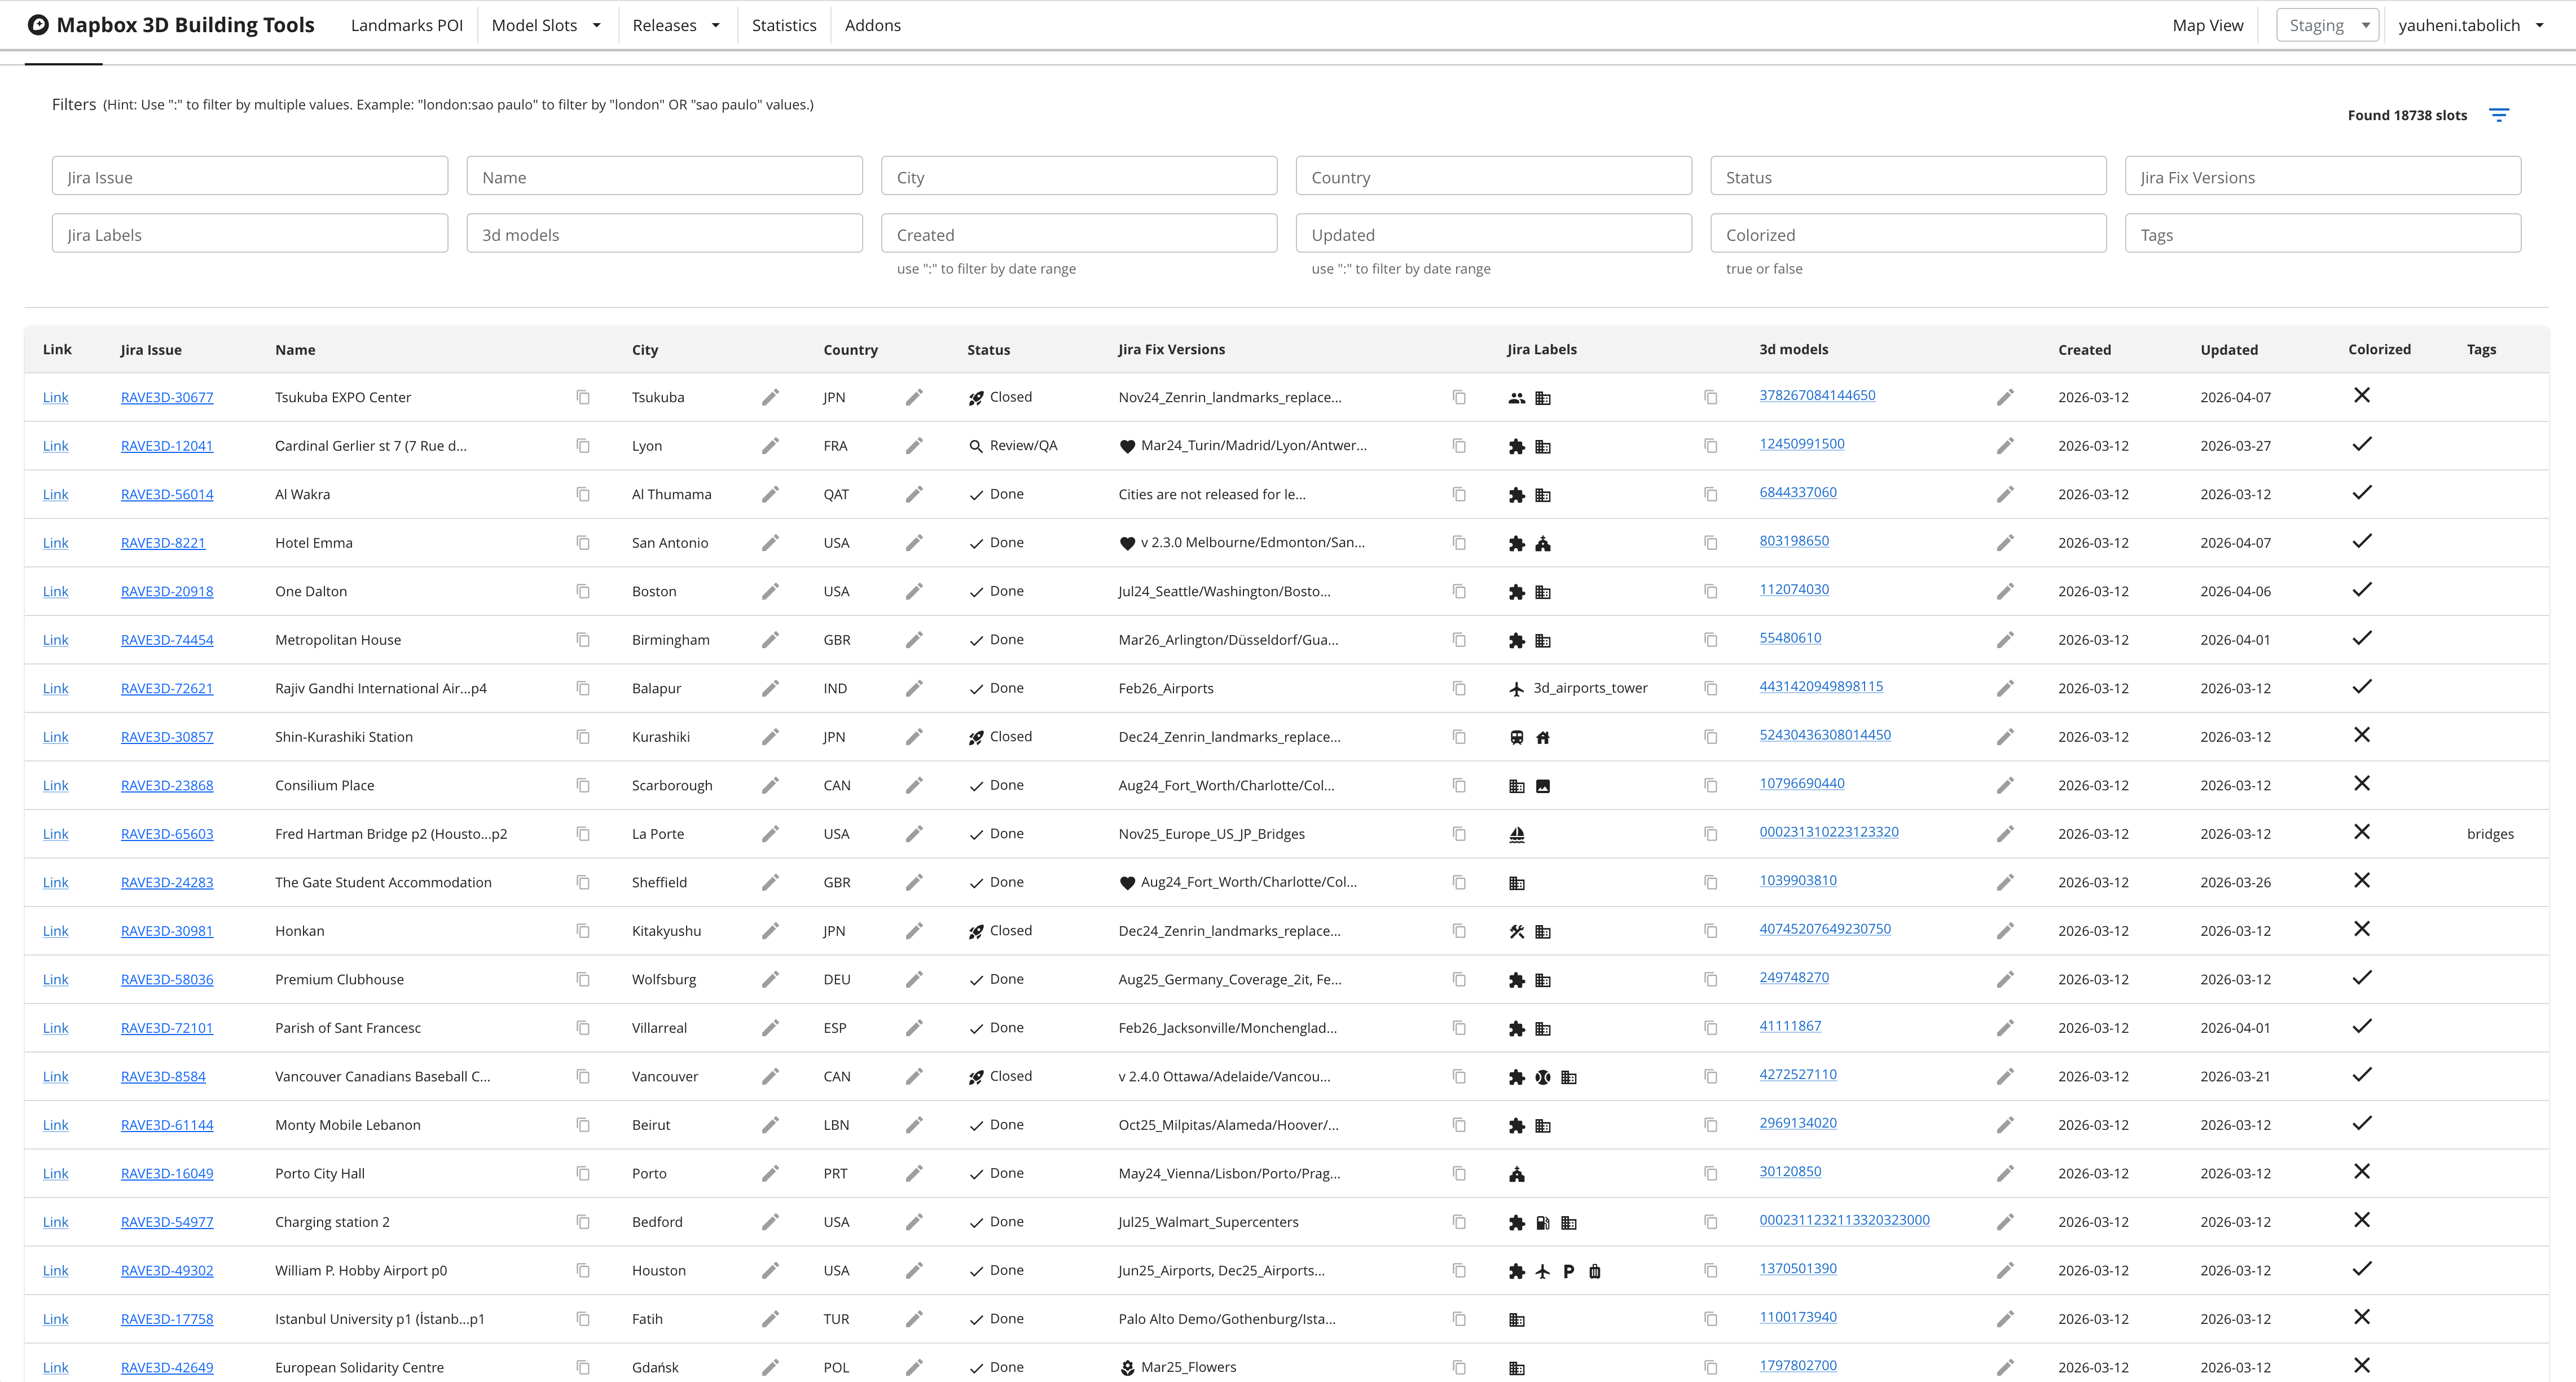Click 'Found 18738 slots' text

[2407, 115]
